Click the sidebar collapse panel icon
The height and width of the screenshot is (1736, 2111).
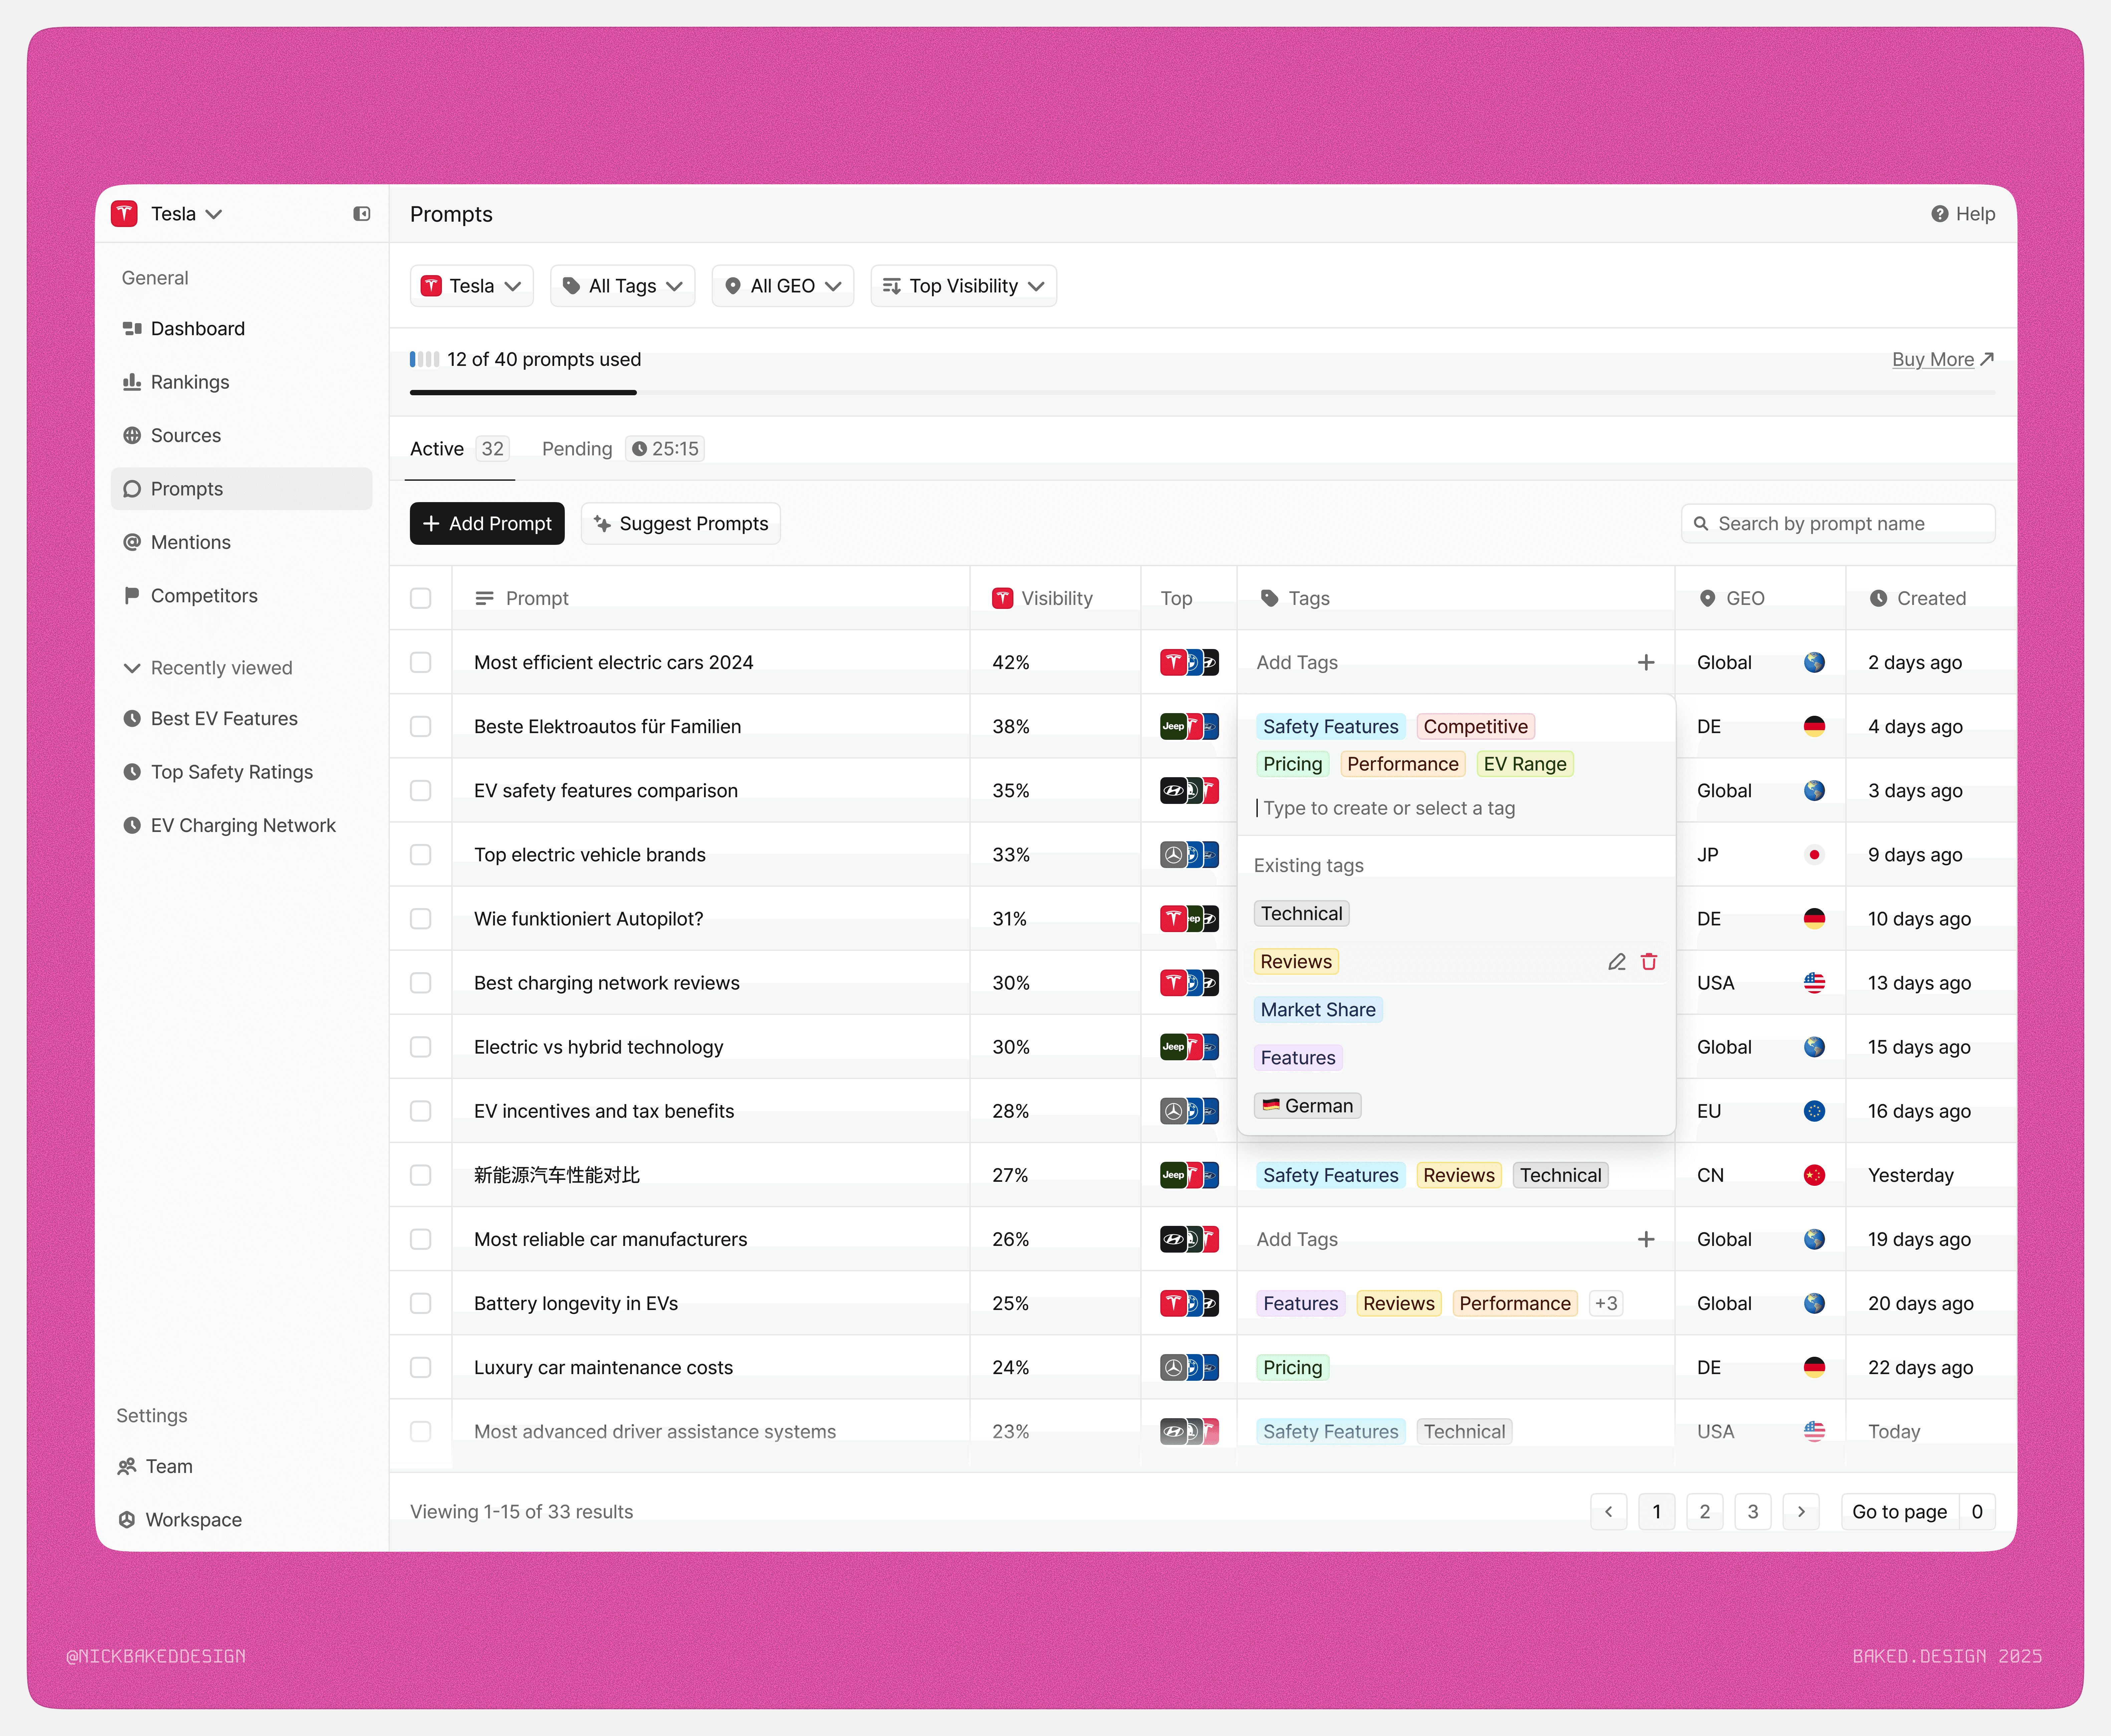coord(362,214)
